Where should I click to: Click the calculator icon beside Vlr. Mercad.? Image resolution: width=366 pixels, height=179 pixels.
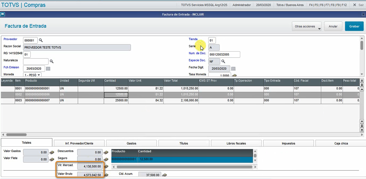pyautogui.click(x=106, y=166)
